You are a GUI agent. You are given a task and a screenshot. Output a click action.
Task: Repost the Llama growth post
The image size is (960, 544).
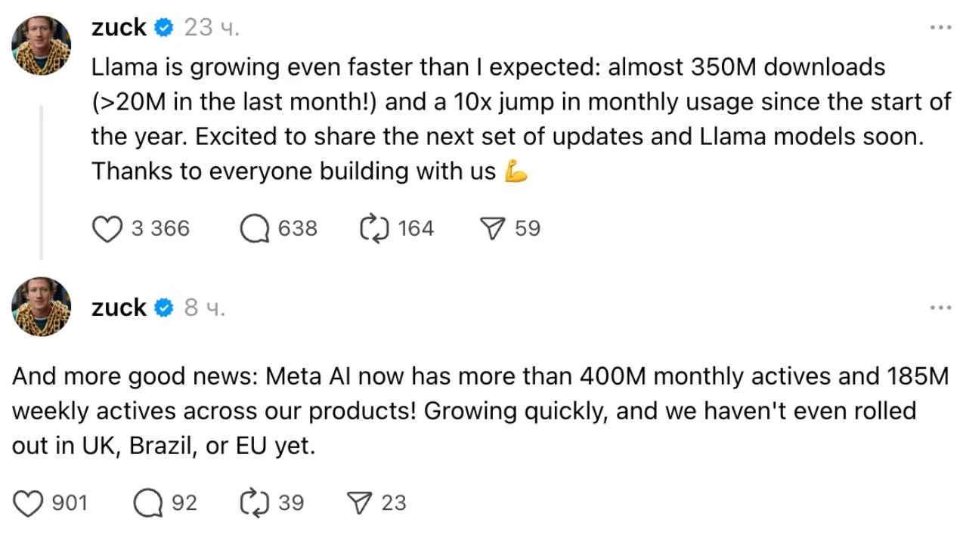point(375,229)
